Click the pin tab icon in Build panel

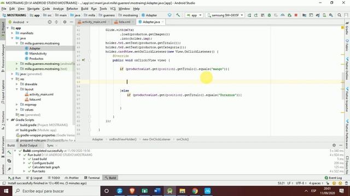coord(9,169)
